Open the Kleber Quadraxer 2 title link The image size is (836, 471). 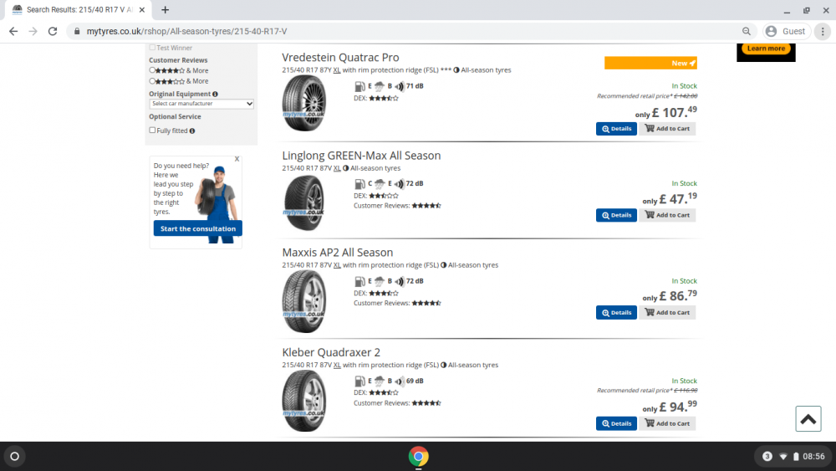pos(331,352)
